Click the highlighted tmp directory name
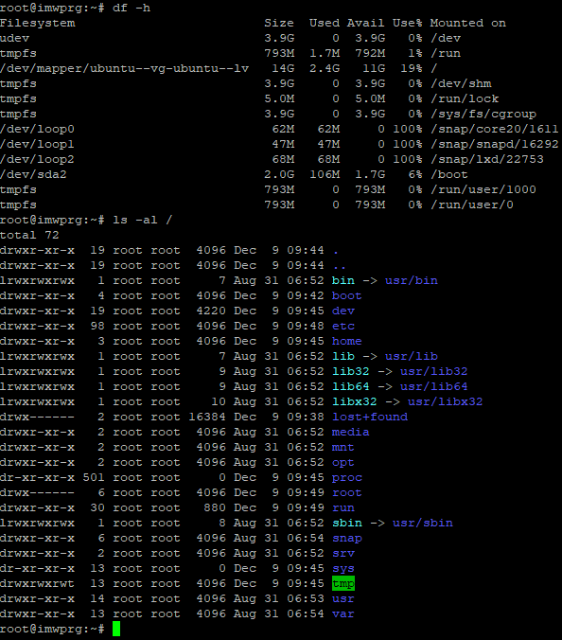The width and height of the screenshot is (562, 640). point(343,584)
